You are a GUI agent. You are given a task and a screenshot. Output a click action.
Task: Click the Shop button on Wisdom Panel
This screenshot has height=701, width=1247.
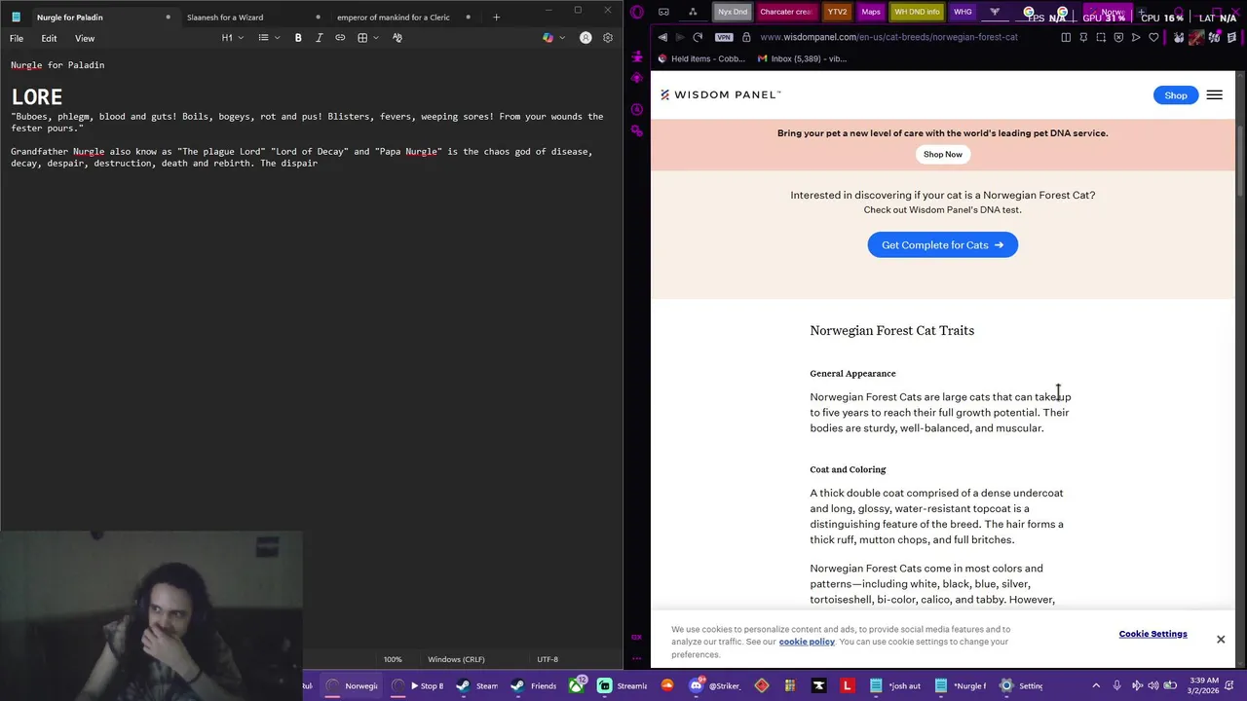click(1176, 95)
